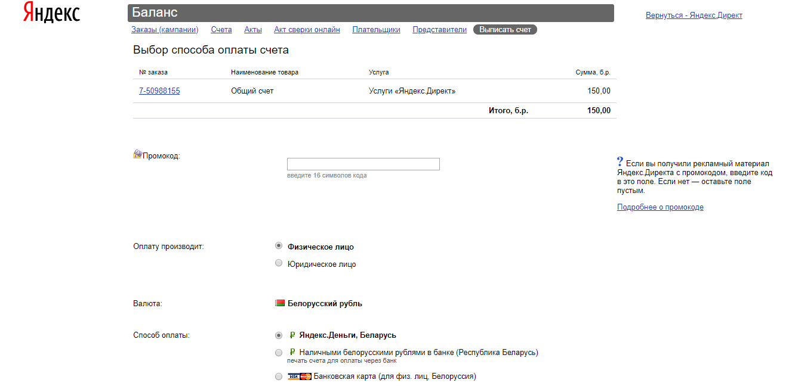Click the Выписать счет button
This screenshot has height=386, width=789.
pos(505,30)
